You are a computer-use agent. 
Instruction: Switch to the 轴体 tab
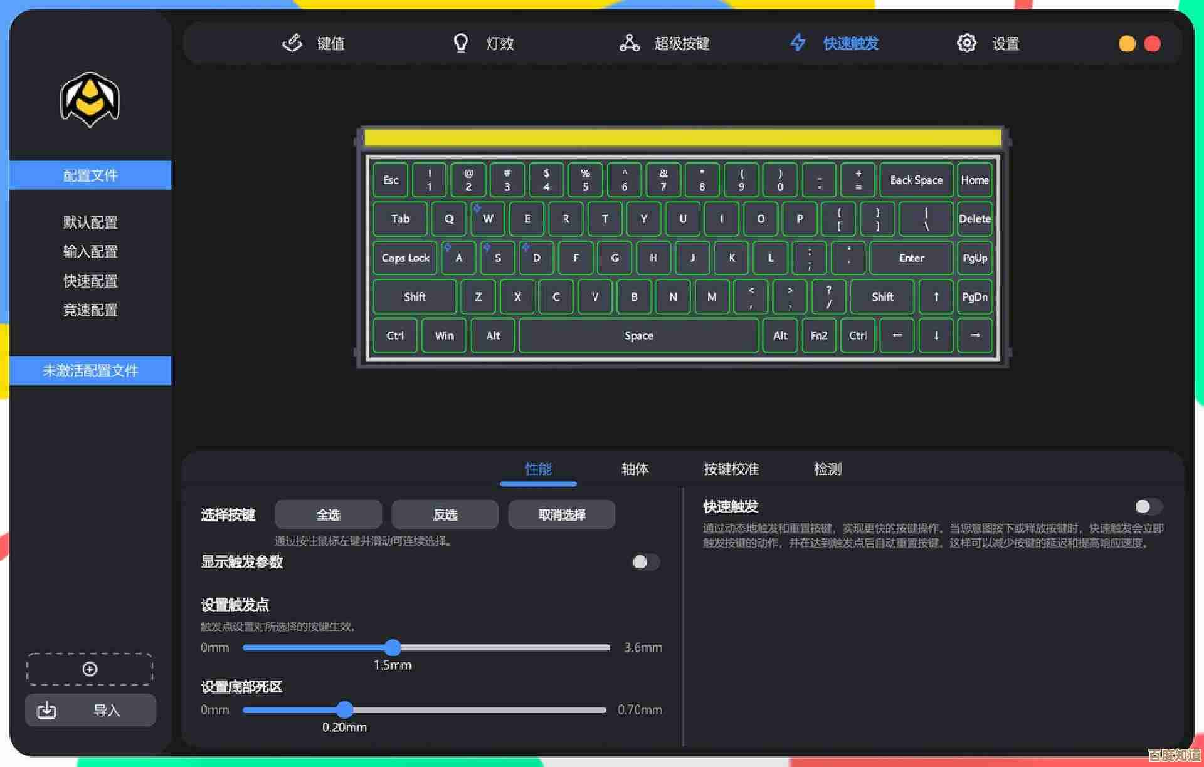coord(634,469)
